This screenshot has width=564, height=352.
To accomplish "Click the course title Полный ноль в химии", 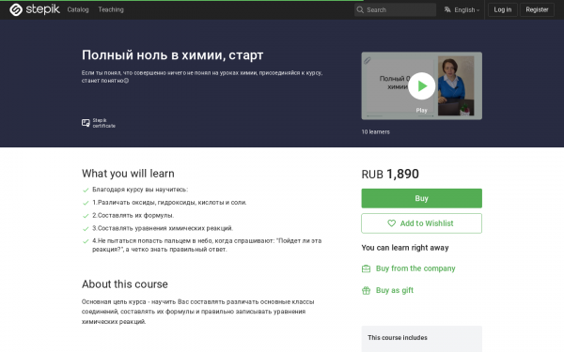I will tap(172, 55).
